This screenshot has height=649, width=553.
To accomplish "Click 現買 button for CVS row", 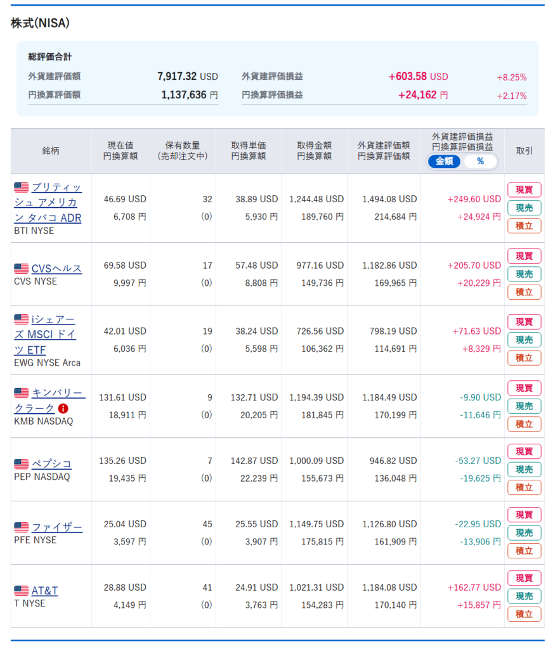I will (524, 256).
